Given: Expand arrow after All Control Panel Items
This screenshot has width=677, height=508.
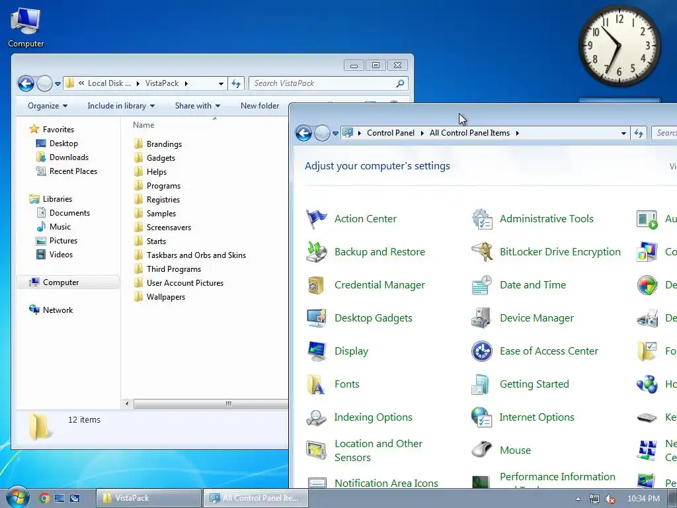Looking at the screenshot, I should point(517,133).
